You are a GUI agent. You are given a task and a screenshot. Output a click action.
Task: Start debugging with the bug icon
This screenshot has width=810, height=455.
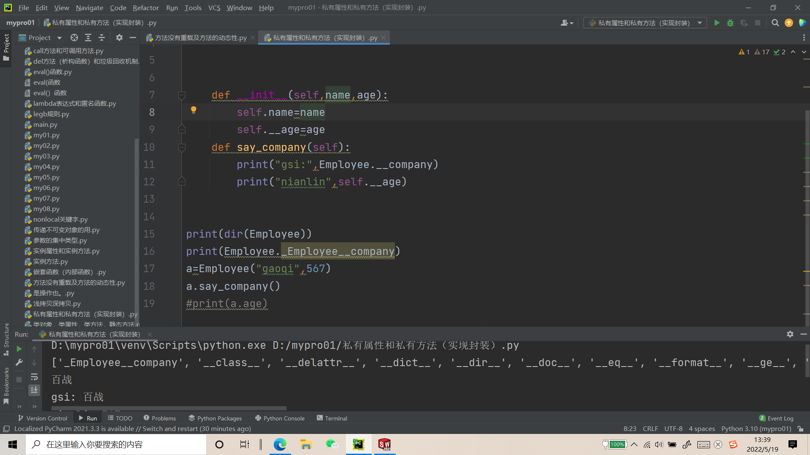tap(730, 23)
